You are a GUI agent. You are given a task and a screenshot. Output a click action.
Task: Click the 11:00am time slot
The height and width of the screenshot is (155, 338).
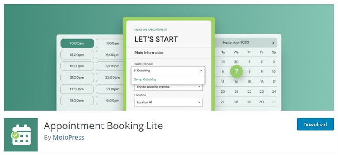110,44
